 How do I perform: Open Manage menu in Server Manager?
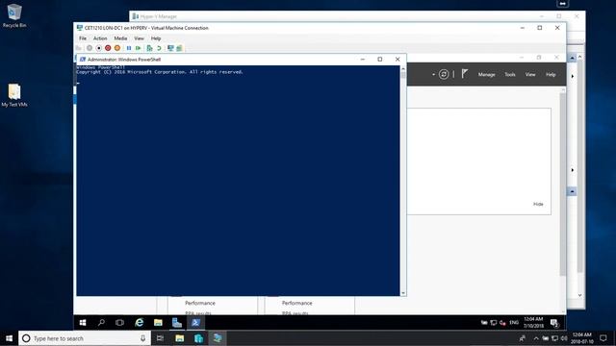tap(486, 75)
